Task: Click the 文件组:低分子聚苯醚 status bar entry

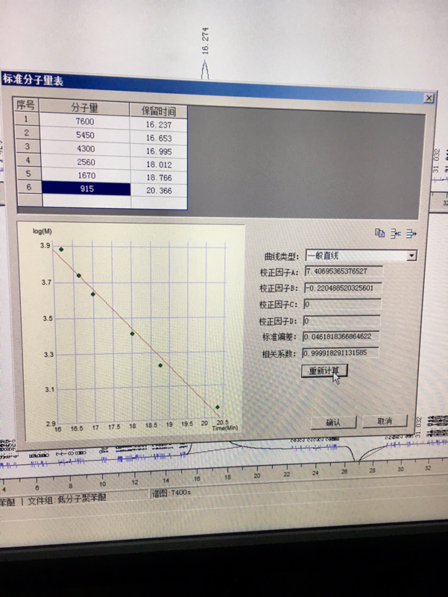Action: [66, 499]
